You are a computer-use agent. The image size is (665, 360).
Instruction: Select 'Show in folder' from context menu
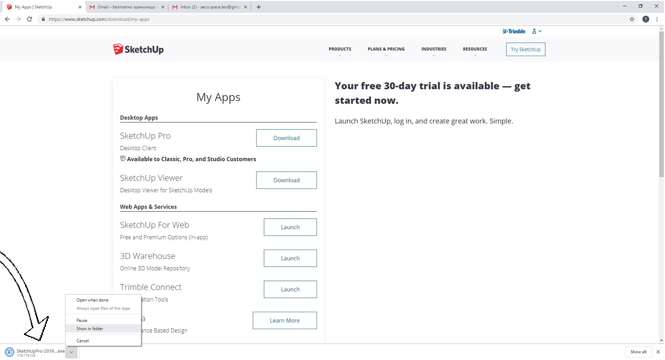[90, 329]
